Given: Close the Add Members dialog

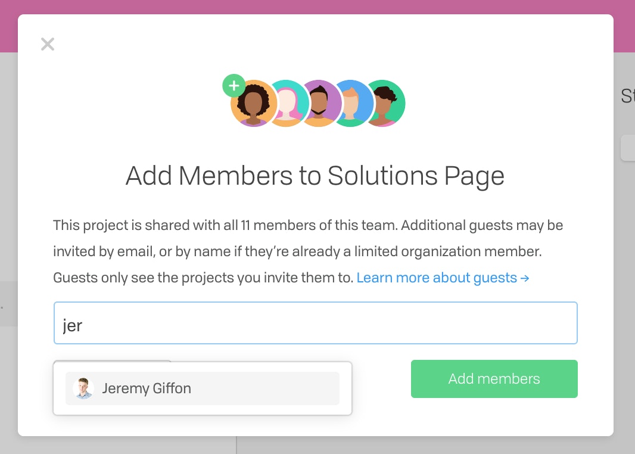Looking at the screenshot, I should pyautogui.click(x=48, y=43).
